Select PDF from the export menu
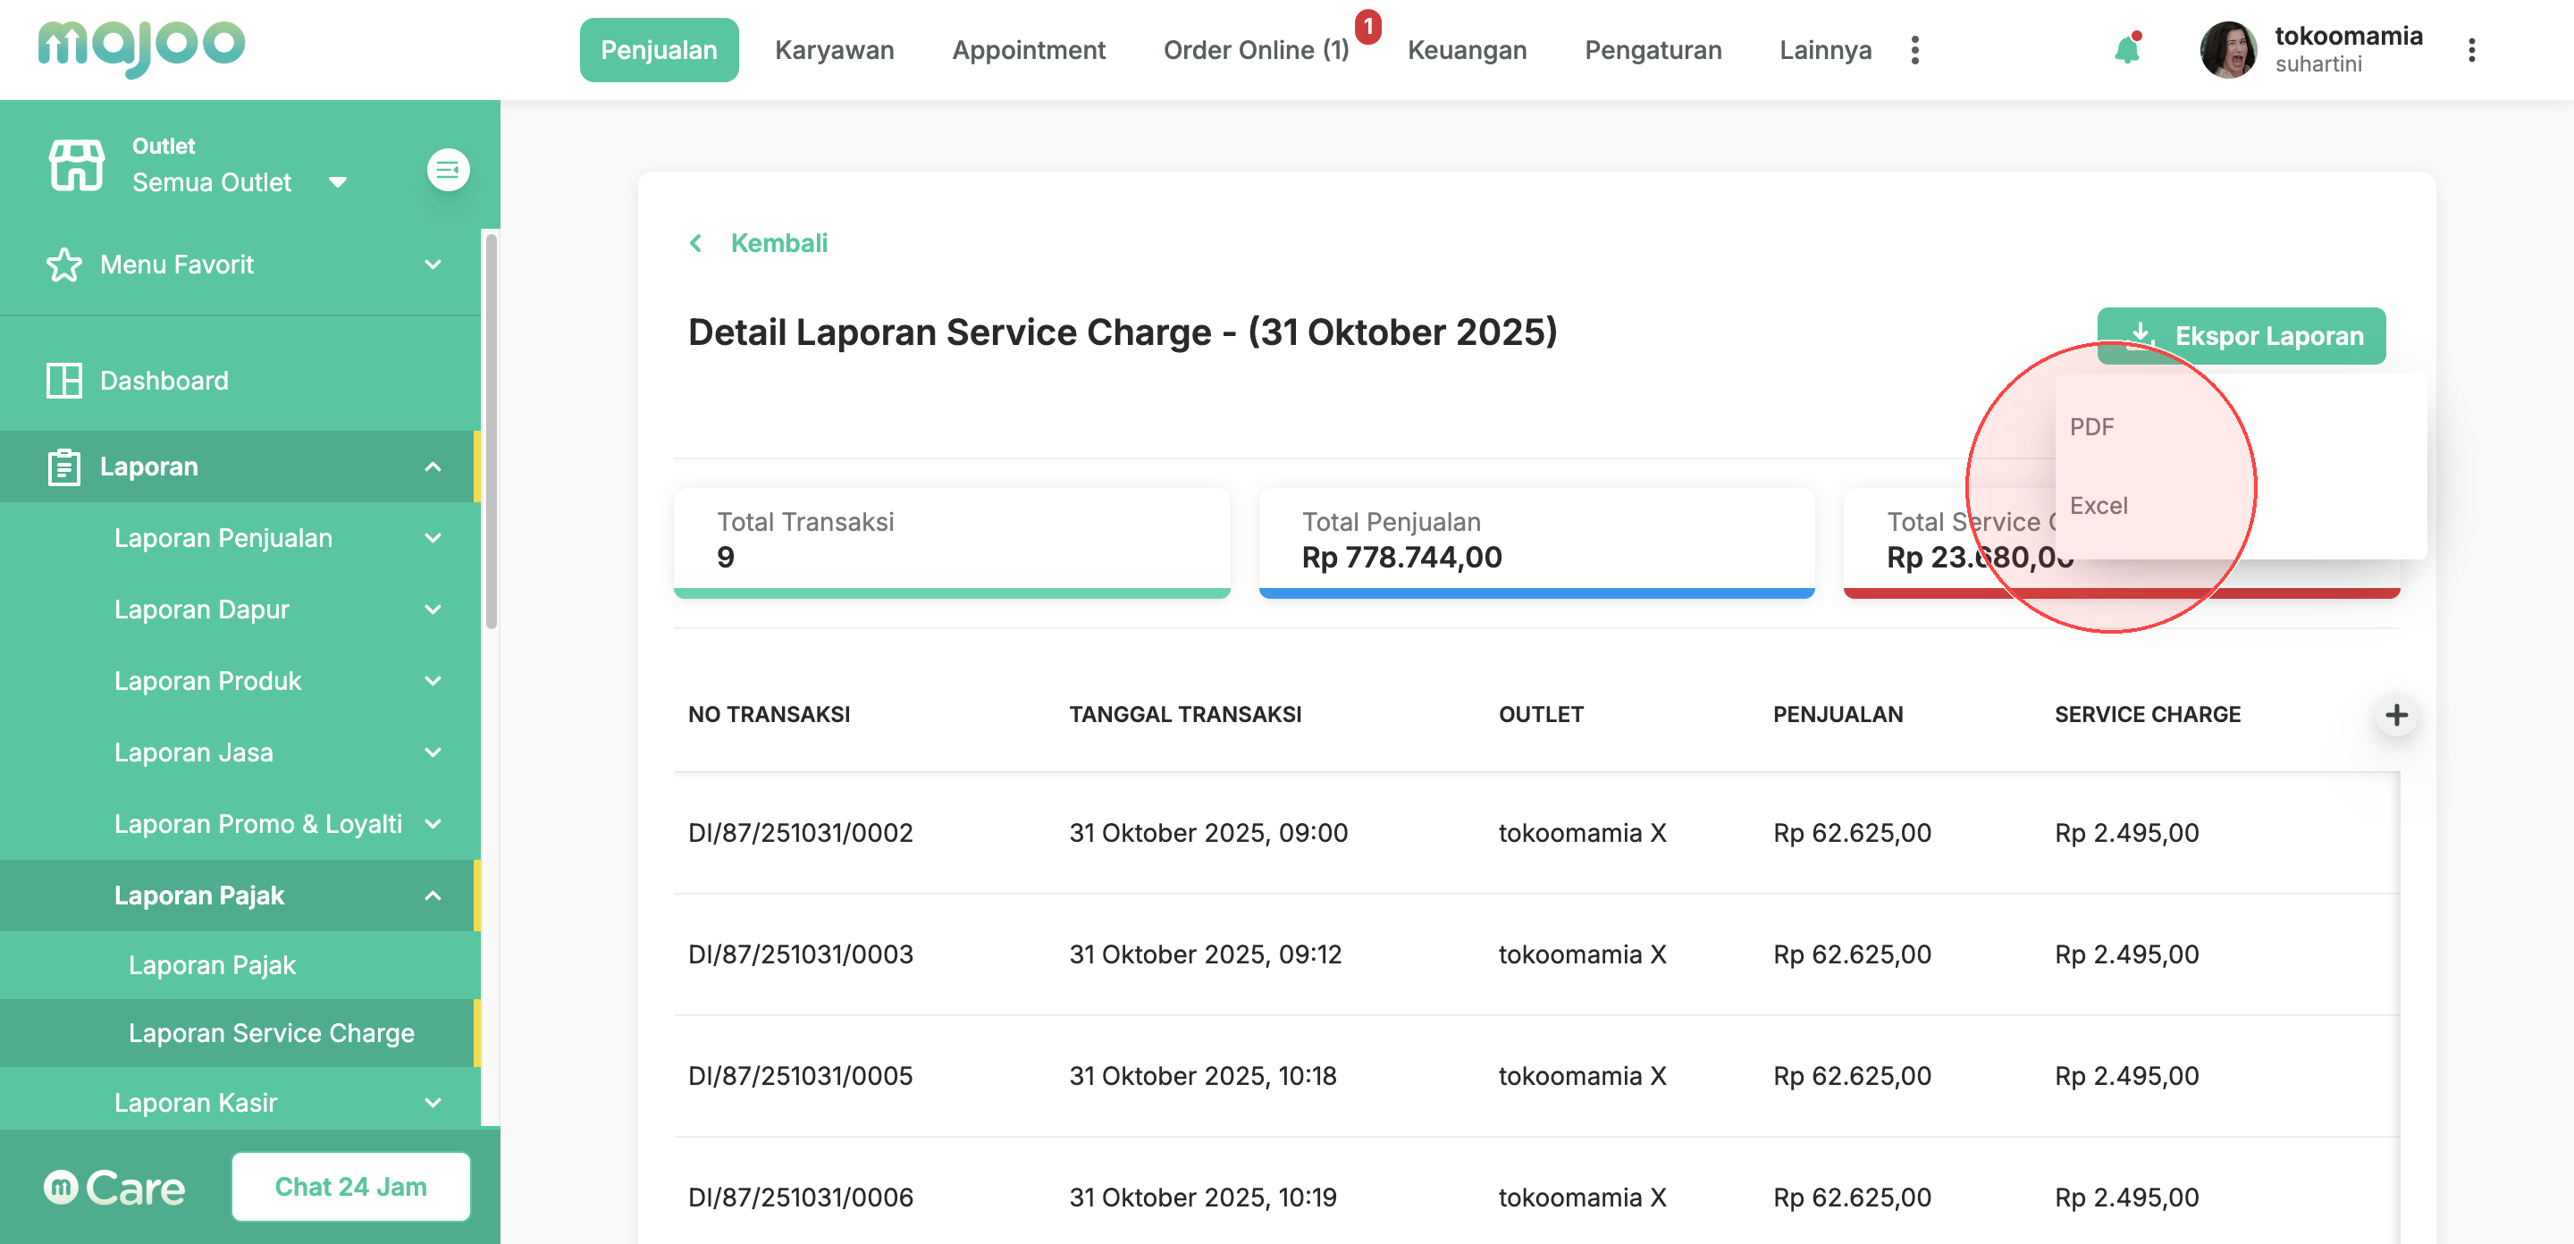The image size is (2574, 1244). 2091,426
